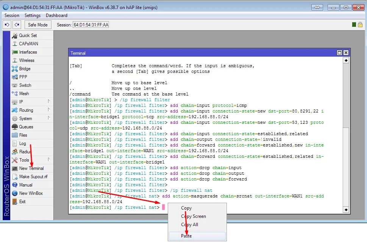Click the Undo arrow button
The height and width of the screenshot is (242, 367).
(7, 25)
